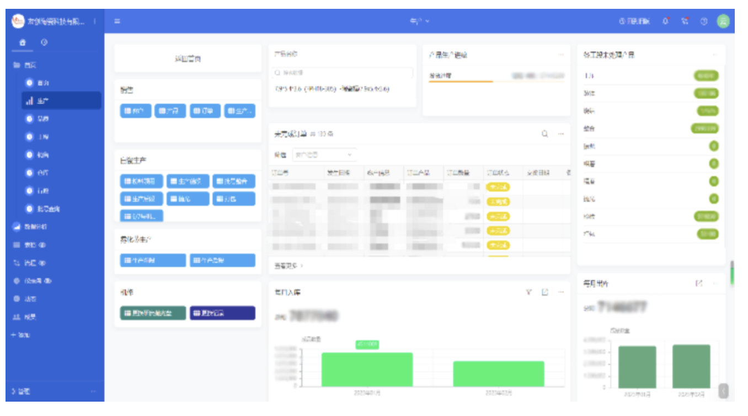Toggle the eye icon beside sidebar 表单
Viewport: 748px width, 416px height.
tap(42, 245)
